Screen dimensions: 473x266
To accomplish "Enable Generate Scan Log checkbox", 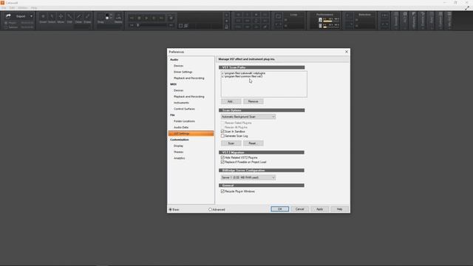I will pos(222,136).
